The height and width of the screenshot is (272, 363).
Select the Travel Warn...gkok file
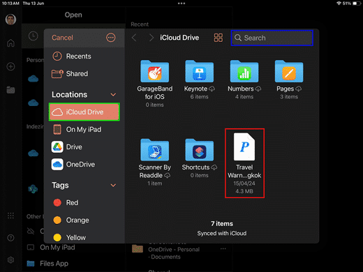click(x=244, y=163)
